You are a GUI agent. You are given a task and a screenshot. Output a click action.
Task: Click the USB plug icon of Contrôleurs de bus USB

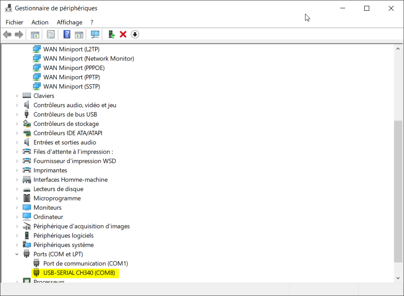[26, 114]
